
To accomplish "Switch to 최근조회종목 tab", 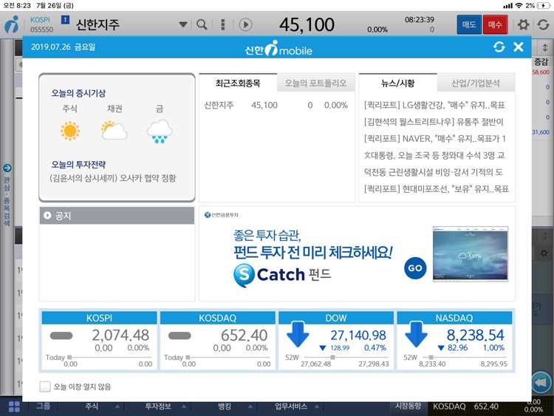I will pyautogui.click(x=238, y=83).
